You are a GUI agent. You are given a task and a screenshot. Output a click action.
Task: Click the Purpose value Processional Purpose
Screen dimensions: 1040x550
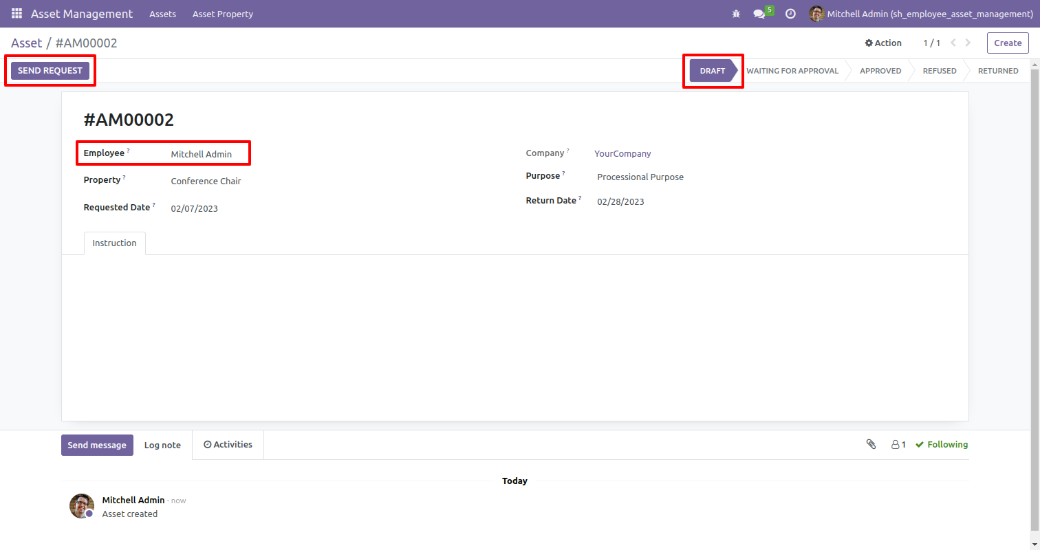640,177
